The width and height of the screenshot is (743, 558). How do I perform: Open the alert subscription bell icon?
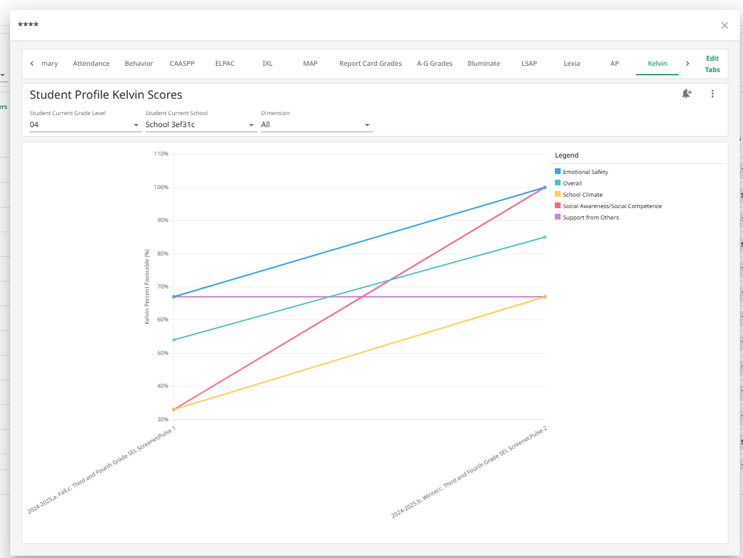click(x=686, y=94)
